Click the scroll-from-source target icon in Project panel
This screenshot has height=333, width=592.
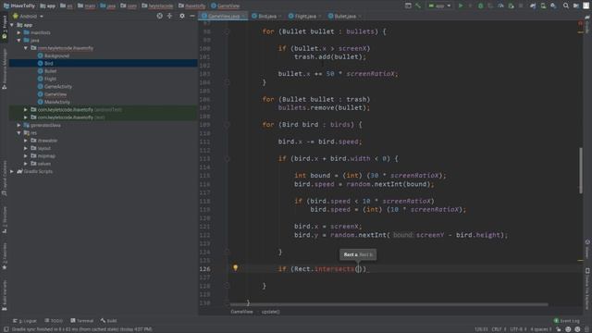160,16
